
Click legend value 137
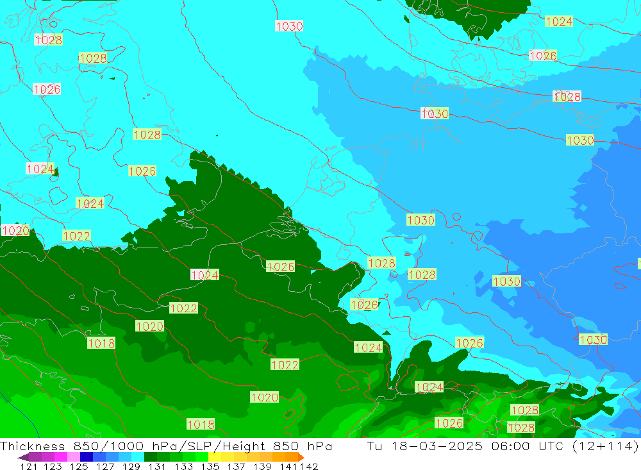coord(236,466)
